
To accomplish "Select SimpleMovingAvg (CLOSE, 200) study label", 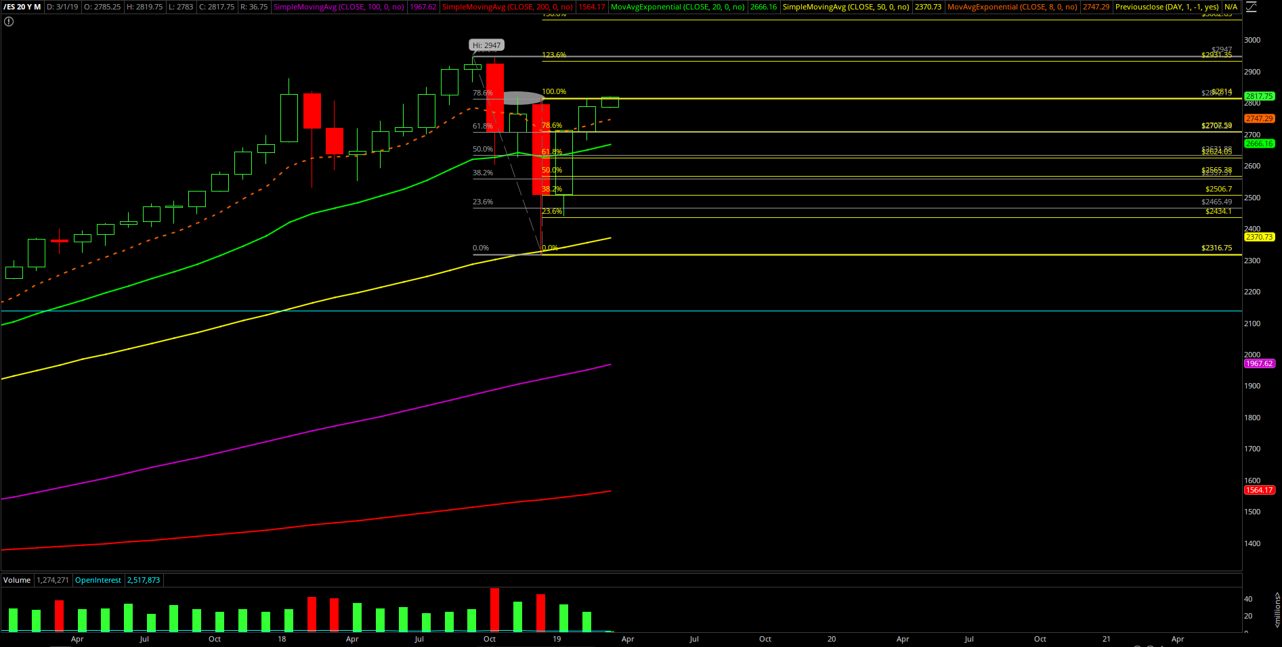I will click(x=507, y=7).
